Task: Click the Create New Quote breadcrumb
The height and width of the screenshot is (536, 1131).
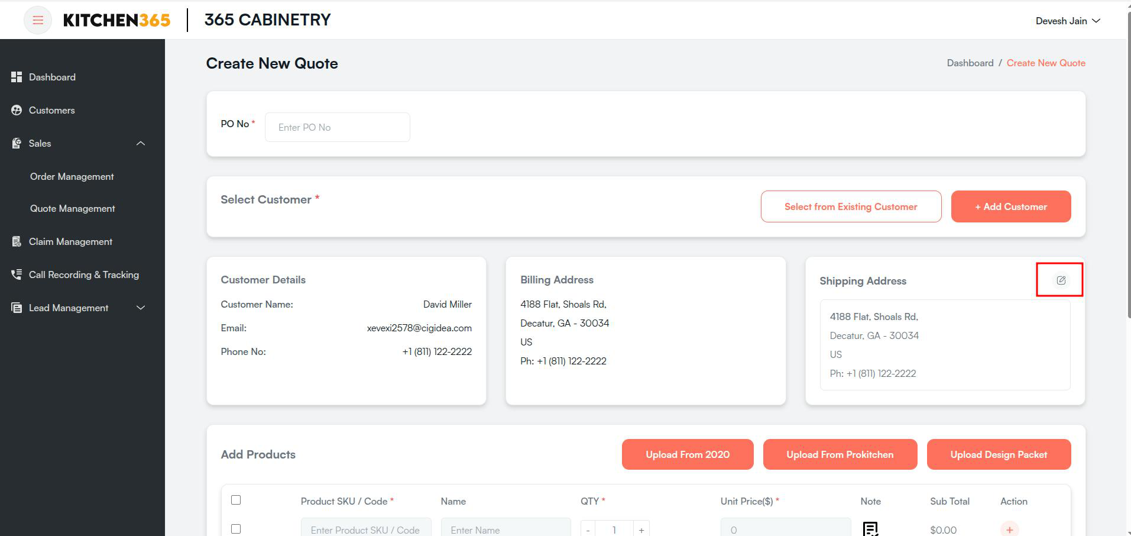Action: tap(1046, 63)
